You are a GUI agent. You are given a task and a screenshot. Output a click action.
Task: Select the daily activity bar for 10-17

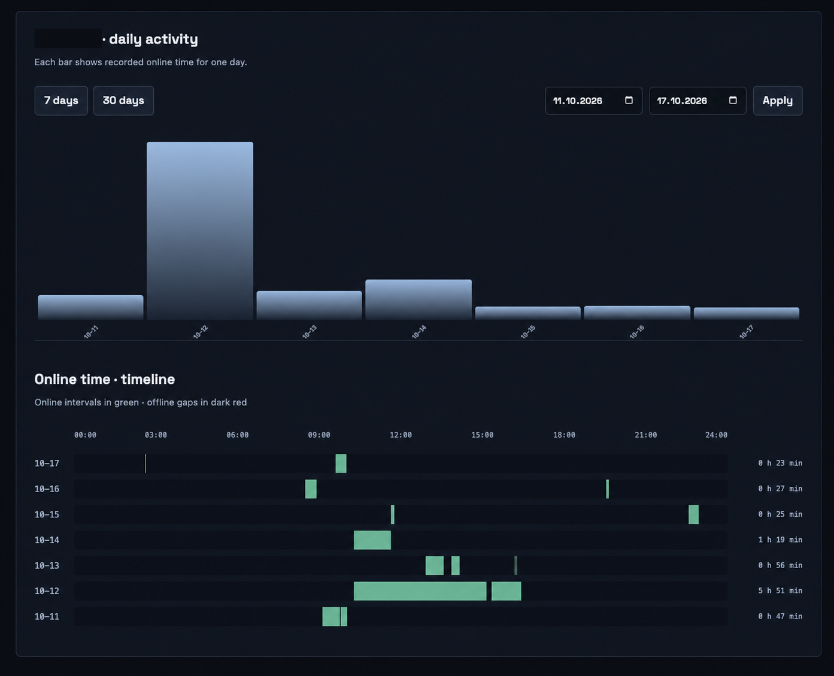(x=746, y=313)
